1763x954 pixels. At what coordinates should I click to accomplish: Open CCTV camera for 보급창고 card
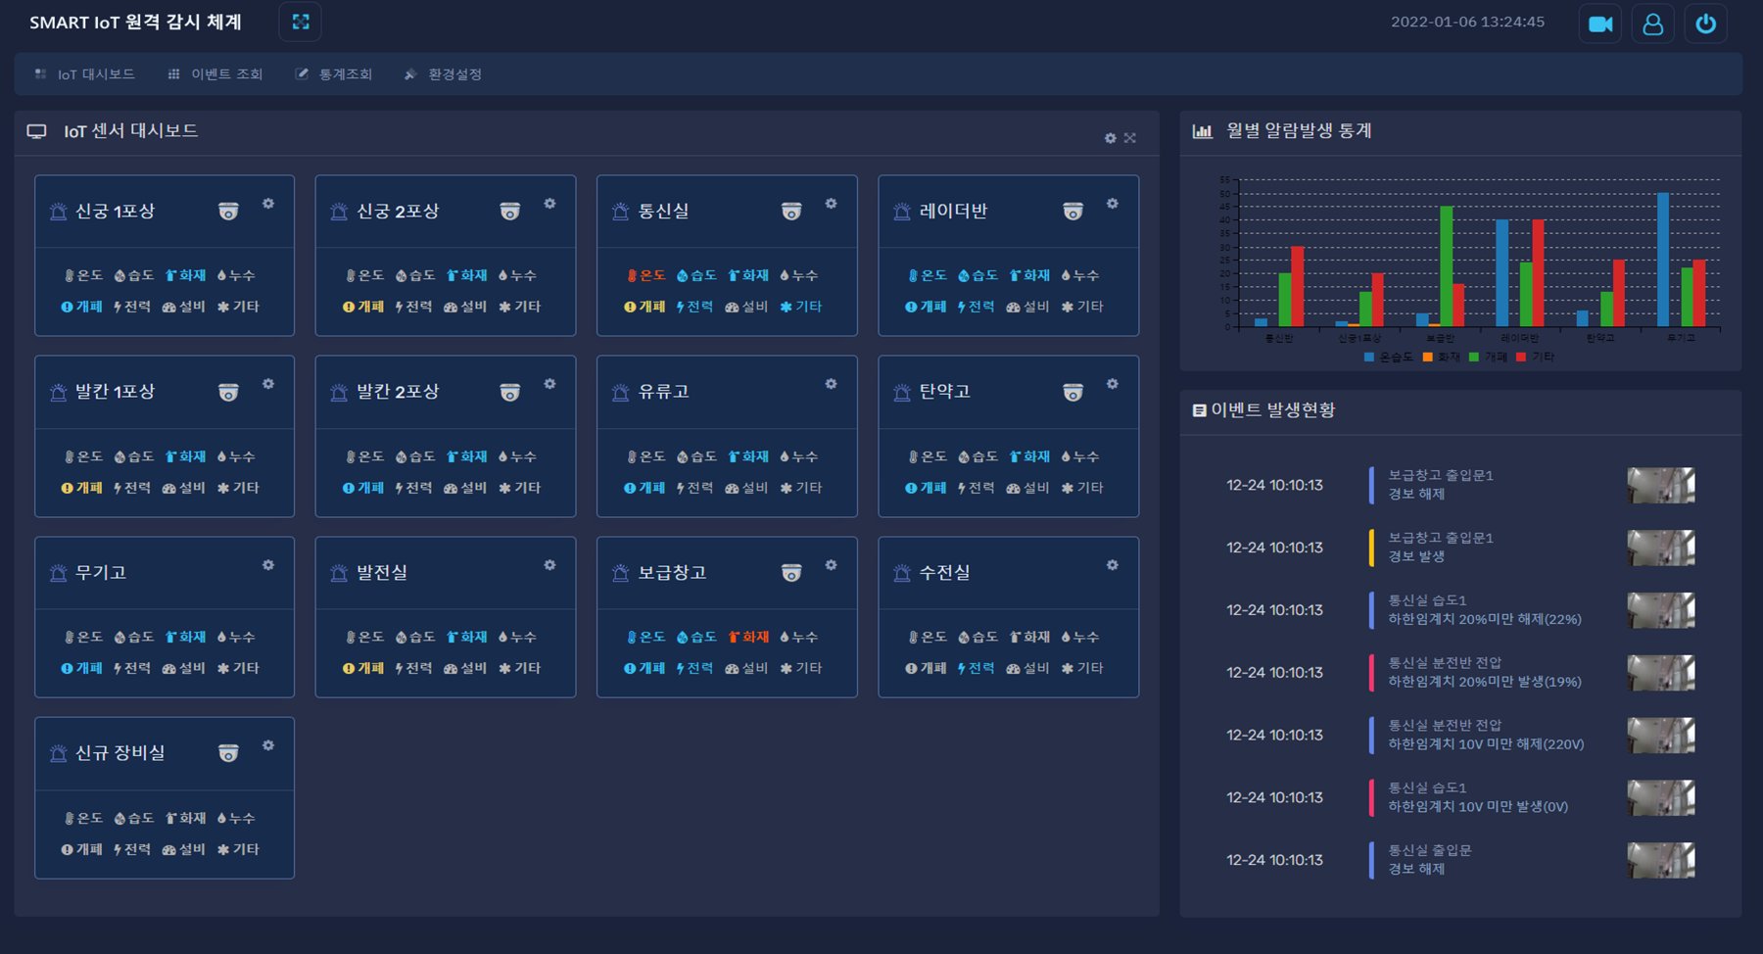coord(791,572)
